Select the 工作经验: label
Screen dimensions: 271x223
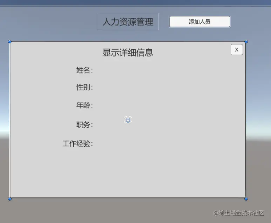pos(77,144)
